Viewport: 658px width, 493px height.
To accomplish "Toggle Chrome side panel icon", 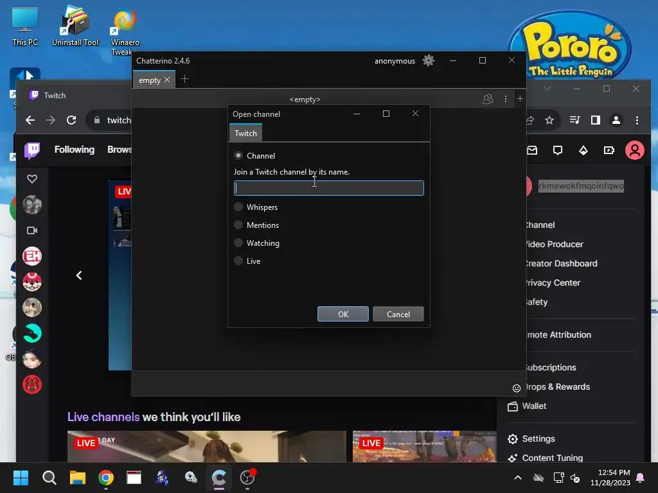I will (x=596, y=120).
